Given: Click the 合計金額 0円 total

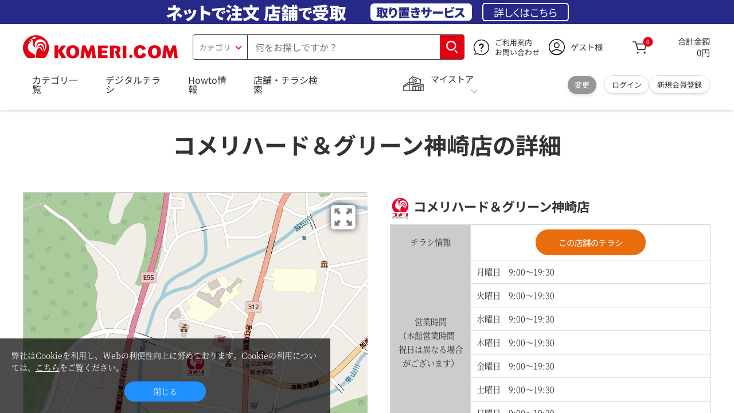Looking at the screenshot, I should (x=694, y=47).
